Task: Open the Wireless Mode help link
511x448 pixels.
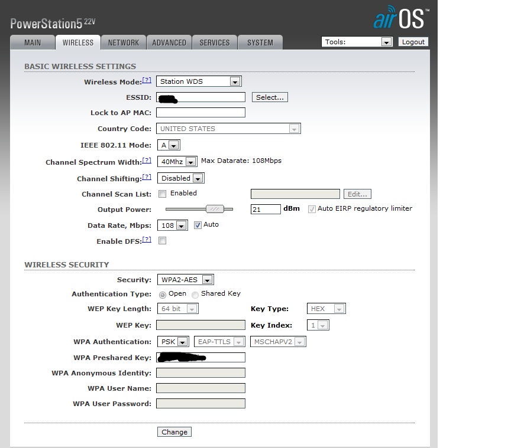Action: (147, 80)
